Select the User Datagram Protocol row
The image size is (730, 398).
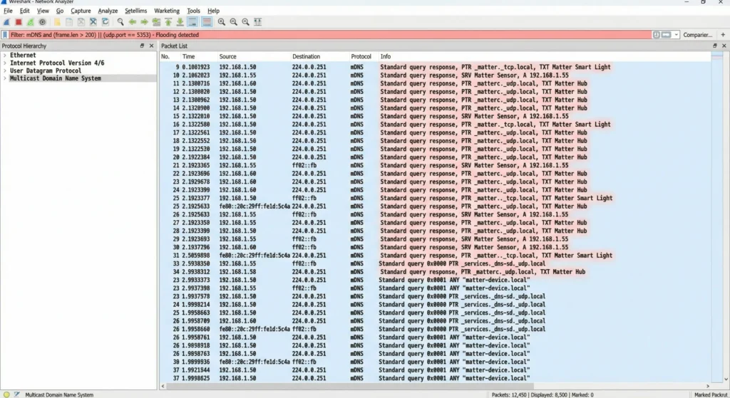tap(78, 70)
